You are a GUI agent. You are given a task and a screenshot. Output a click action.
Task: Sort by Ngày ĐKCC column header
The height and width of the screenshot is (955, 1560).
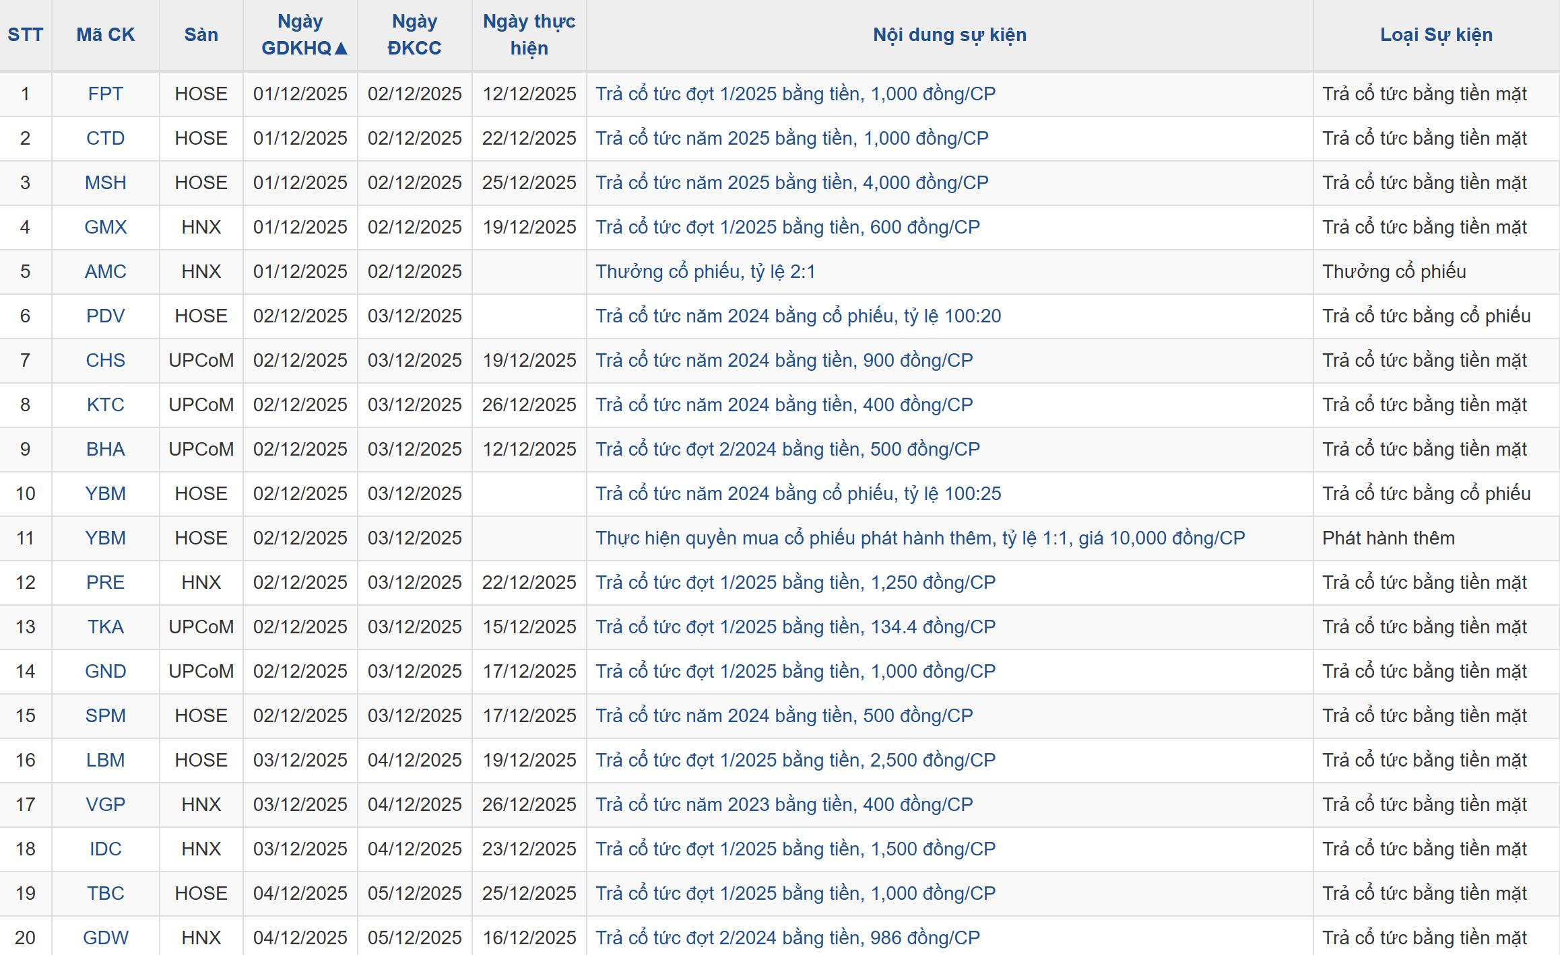click(414, 35)
